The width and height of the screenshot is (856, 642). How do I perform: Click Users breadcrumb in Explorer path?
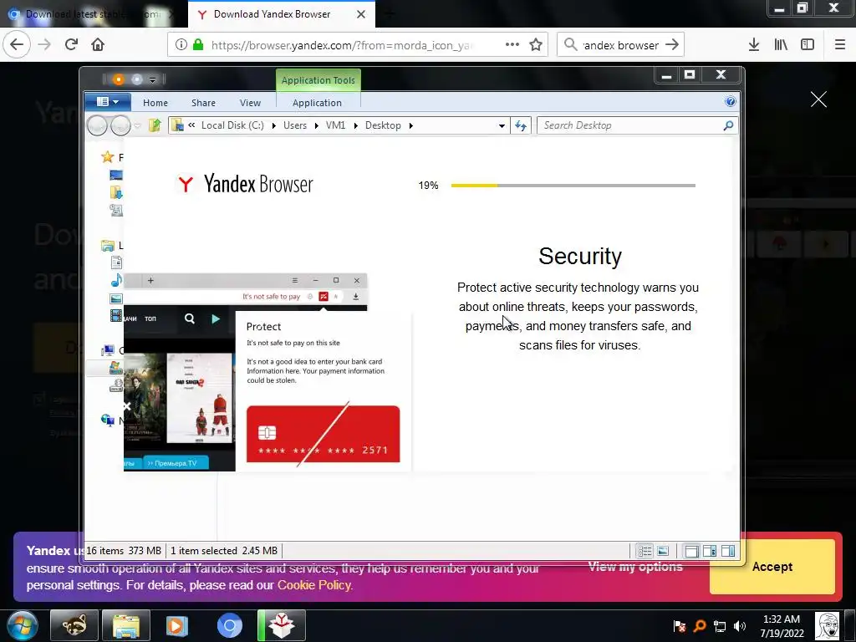pyautogui.click(x=295, y=125)
